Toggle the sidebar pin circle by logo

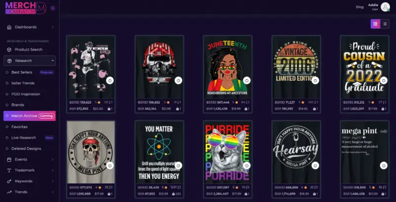point(52,8)
